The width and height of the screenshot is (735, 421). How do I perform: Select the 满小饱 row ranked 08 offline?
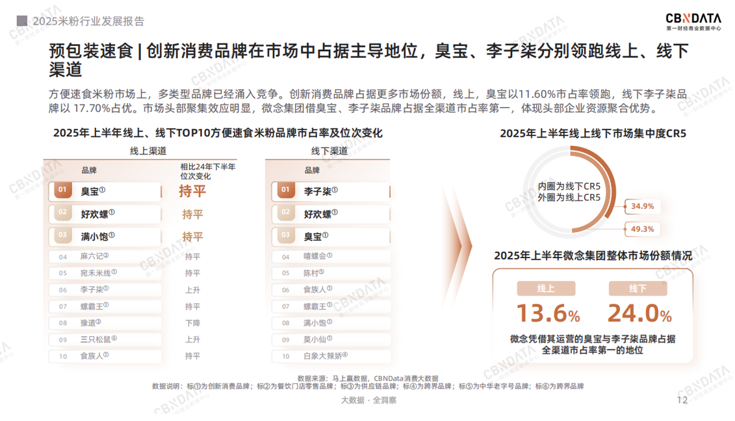click(331, 323)
